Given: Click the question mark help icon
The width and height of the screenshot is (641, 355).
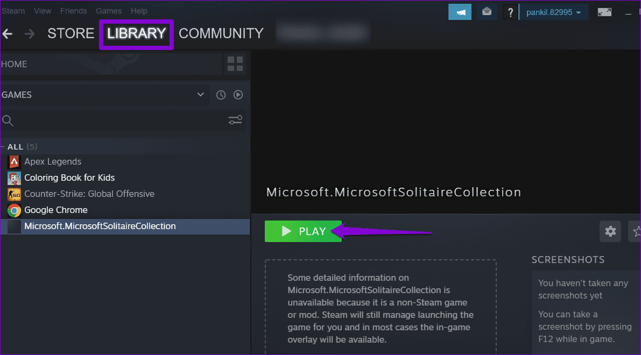Looking at the screenshot, I should pyautogui.click(x=510, y=12).
